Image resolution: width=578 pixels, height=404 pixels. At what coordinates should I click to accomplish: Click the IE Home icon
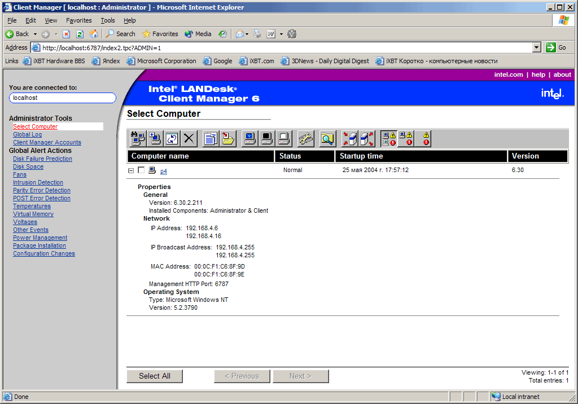click(x=94, y=34)
